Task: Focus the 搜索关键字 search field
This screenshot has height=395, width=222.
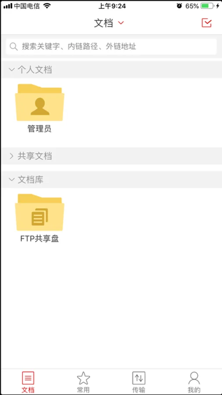Action: (111, 47)
